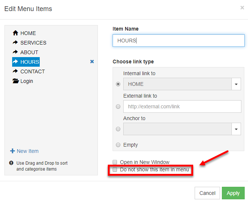Enable Open in New Window checkbox
Image resolution: width=248 pixels, height=203 pixels.
tap(115, 162)
